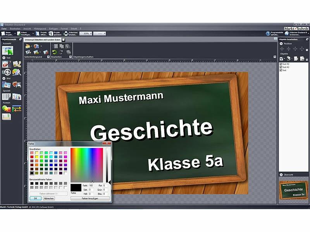
Task: Click OK in the Farbe dialog
Action: (35, 198)
